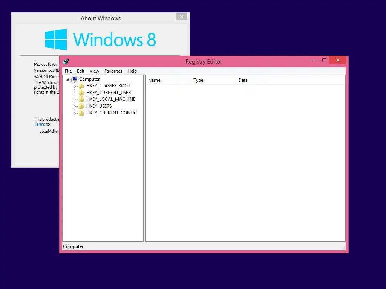The height and width of the screenshot is (289, 386).
Task: Open the Favorites menu
Action: (113, 71)
